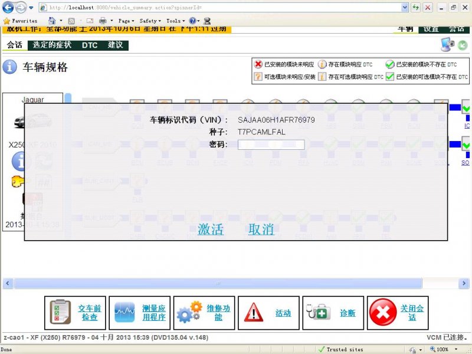Click the messenger icon after Help

click(x=207, y=21)
